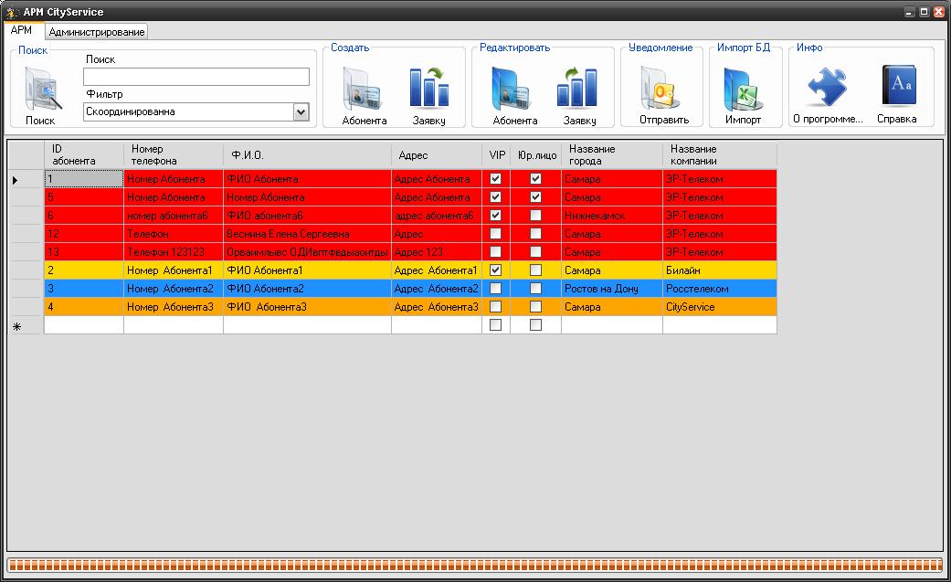Click the Отправить notification icon
Screen dimensions: 951x582
point(660,89)
